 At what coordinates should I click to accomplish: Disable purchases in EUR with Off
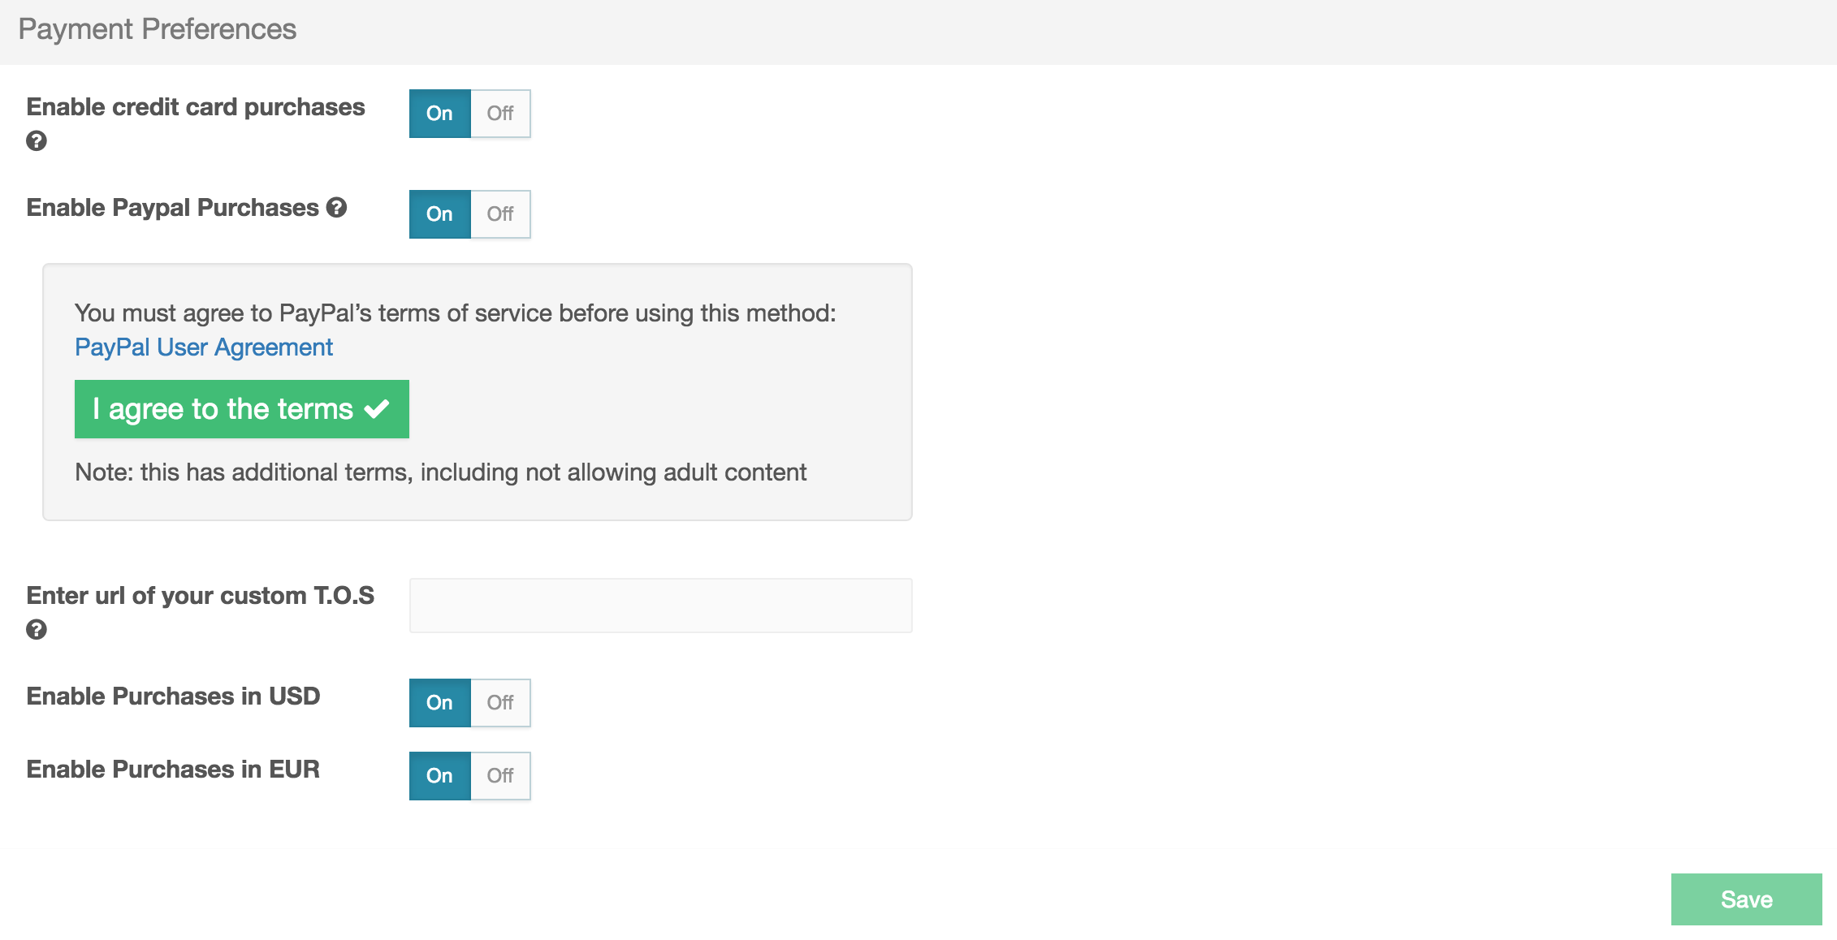500,776
